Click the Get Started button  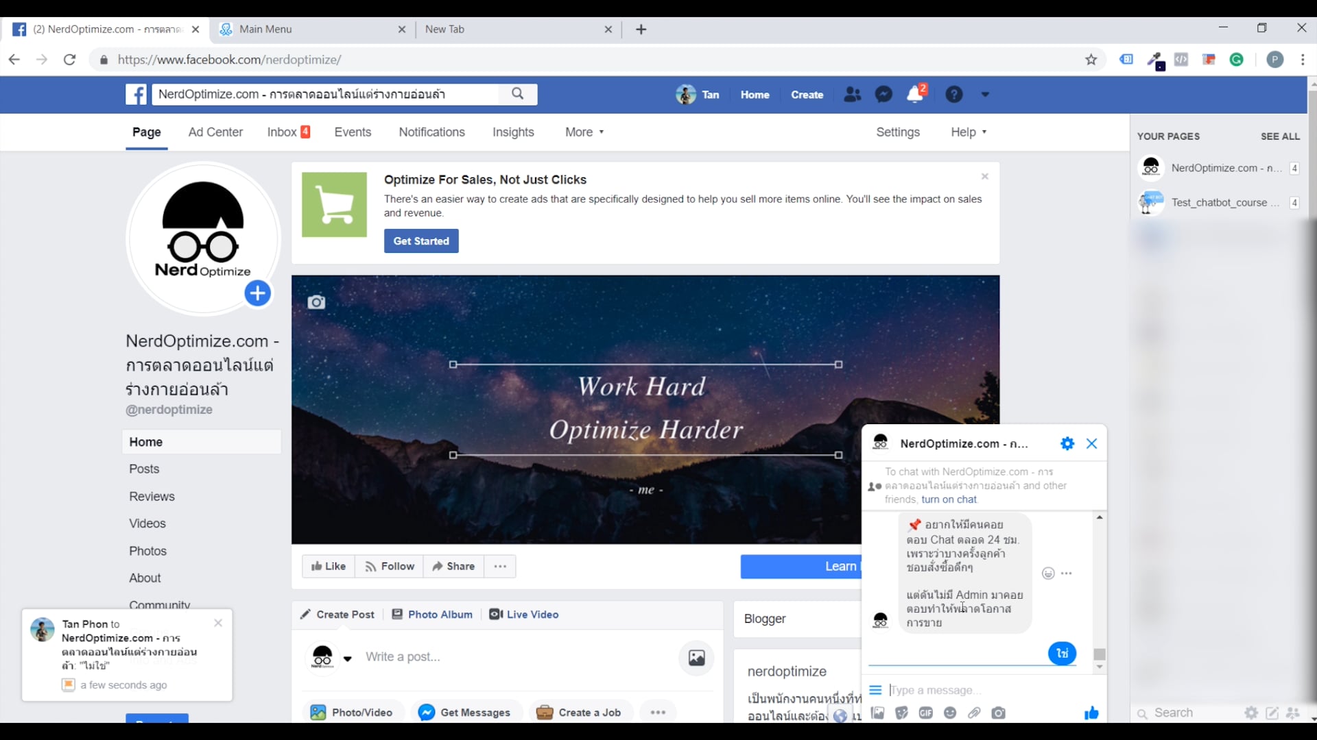point(421,241)
